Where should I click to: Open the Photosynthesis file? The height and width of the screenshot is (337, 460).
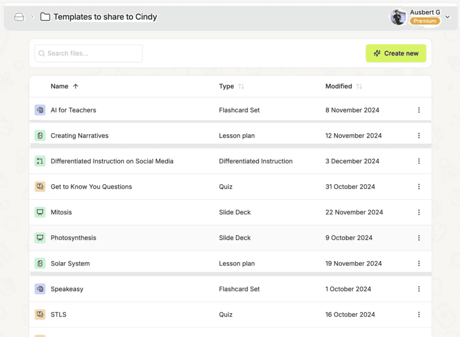[73, 238]
